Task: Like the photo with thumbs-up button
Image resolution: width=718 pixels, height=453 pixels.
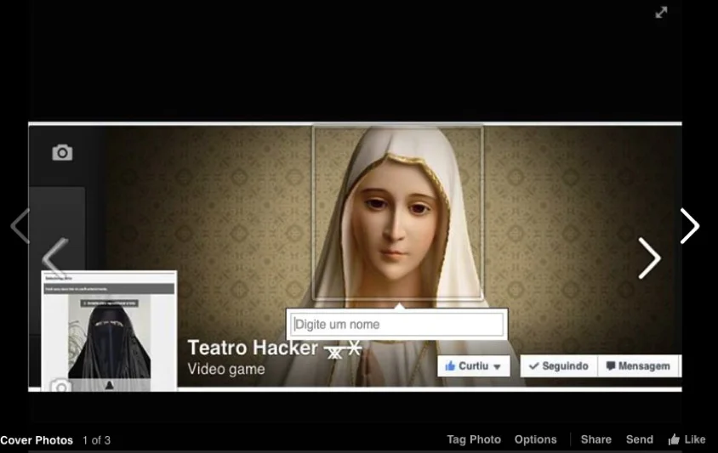Action: tap(687, 439)
